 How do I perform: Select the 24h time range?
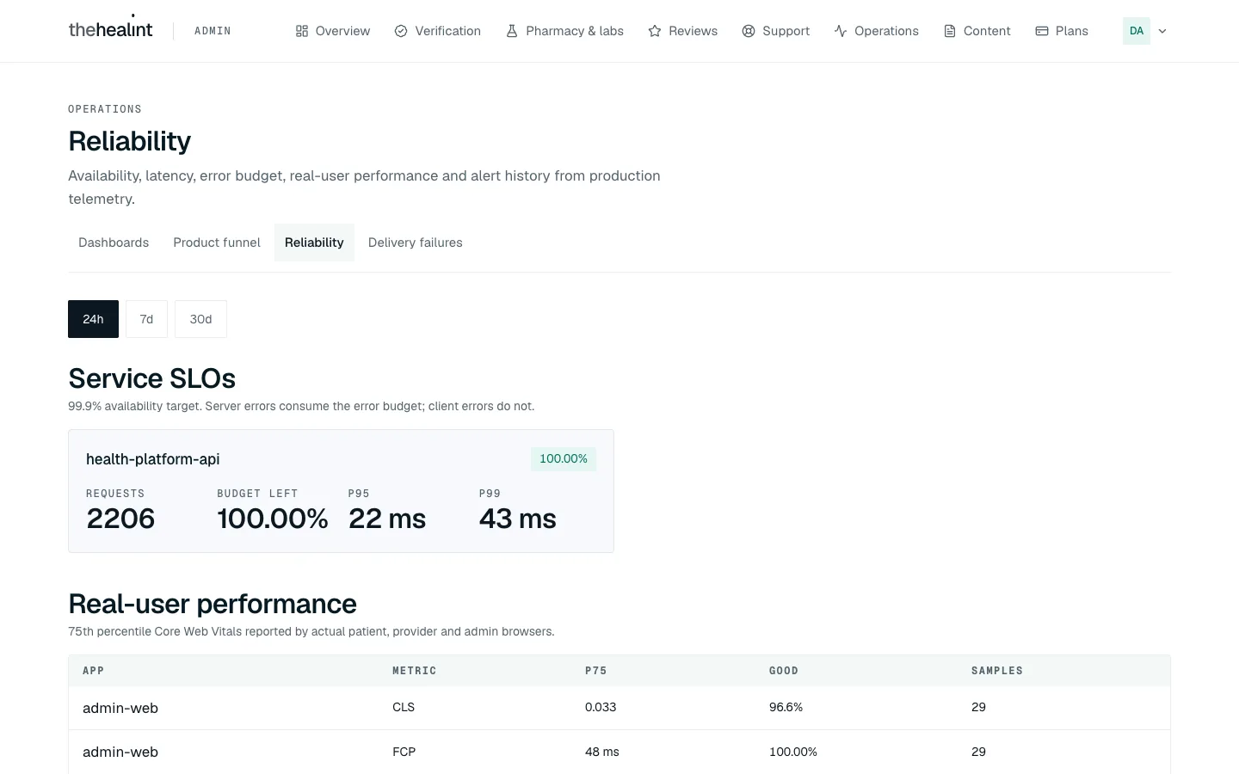[x=93, y=319]
